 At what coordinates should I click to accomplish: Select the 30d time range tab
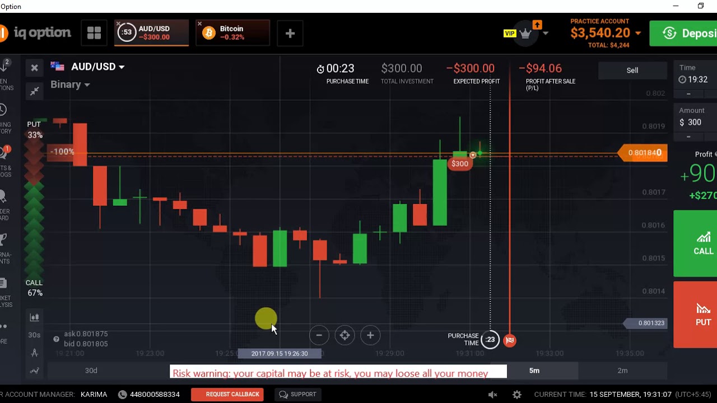point(91,371)
